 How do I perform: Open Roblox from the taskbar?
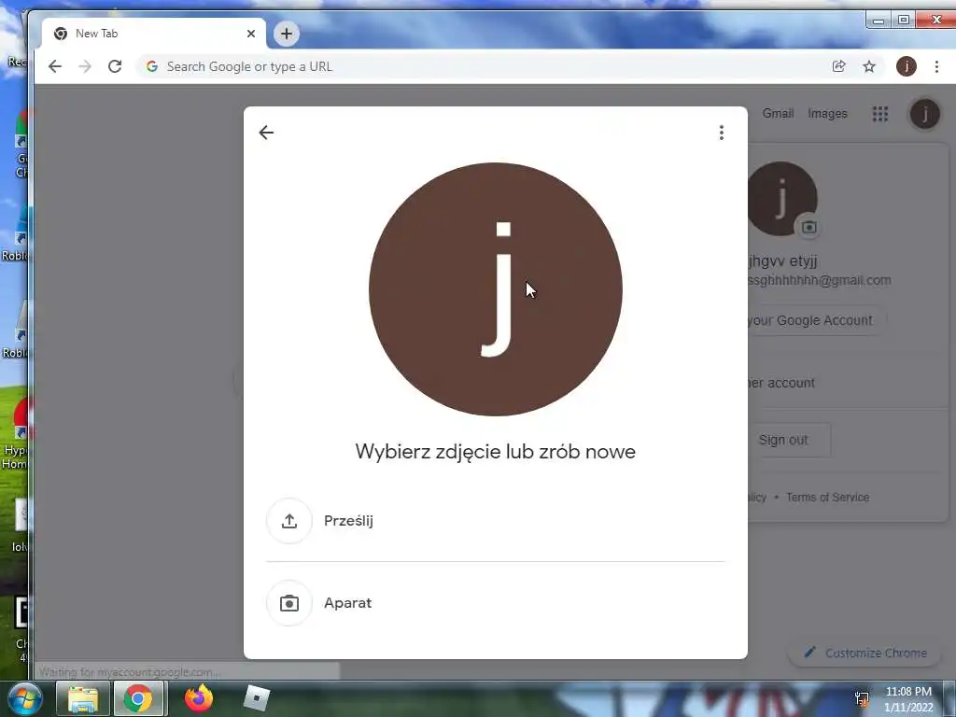pos(256,698)
